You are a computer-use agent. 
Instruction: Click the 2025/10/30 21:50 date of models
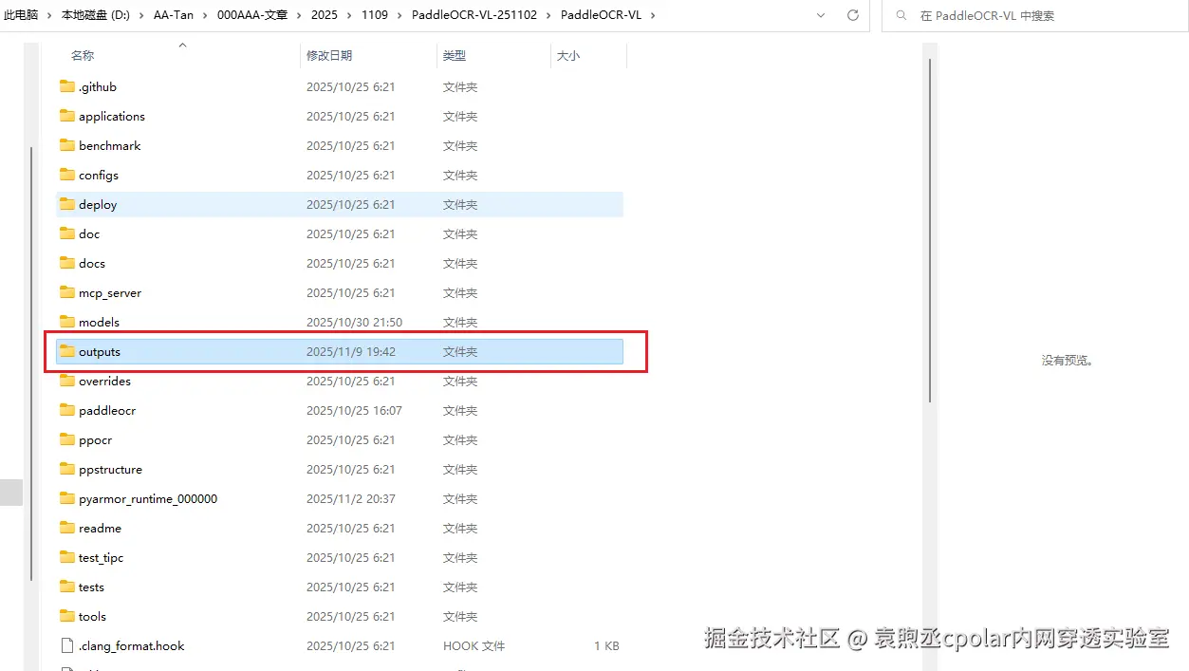[354, 322]
